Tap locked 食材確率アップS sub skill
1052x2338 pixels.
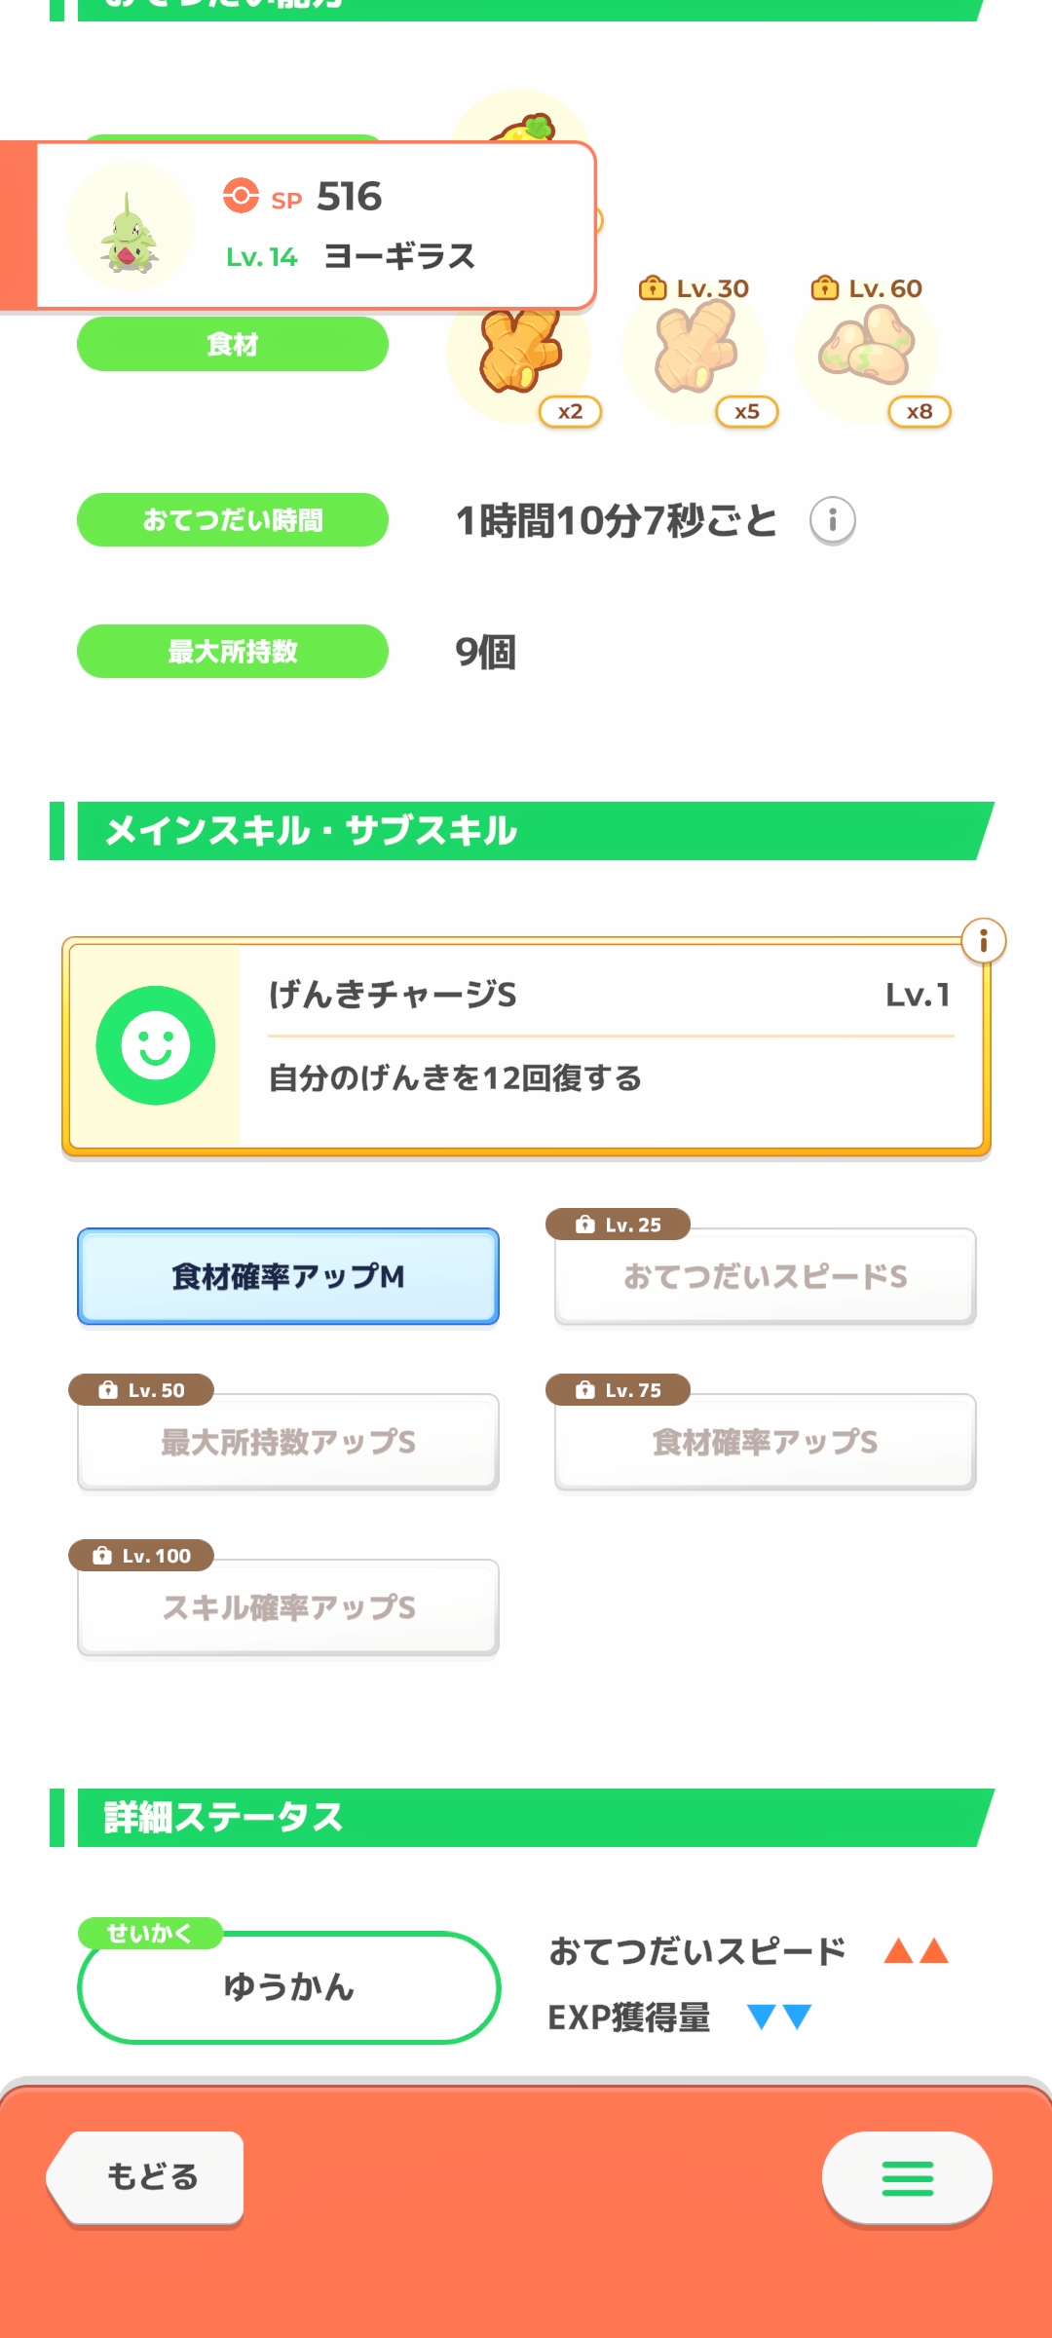(765, 1442)
